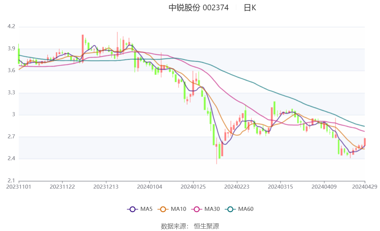Select the 20231213 date on x-axis
This screenshot has height=231, width=380.
point(106,187)
